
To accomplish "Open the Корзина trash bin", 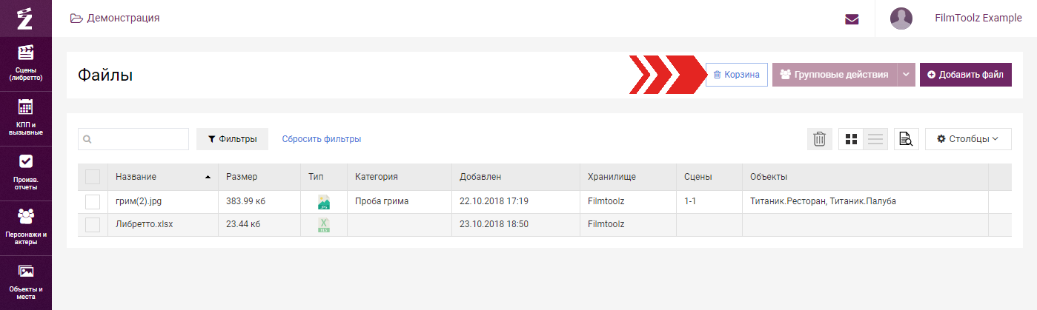I will [x=736, y=75].
